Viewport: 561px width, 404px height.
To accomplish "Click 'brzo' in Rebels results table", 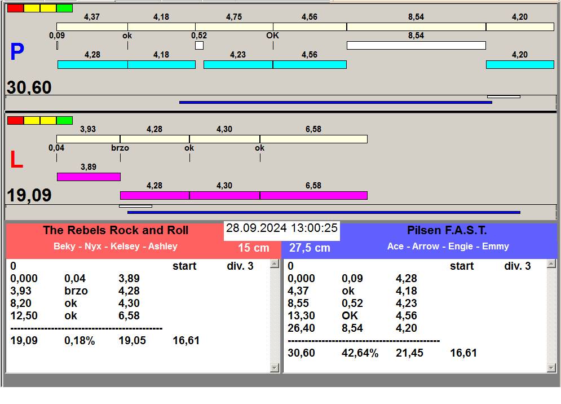I will pos(76,291).
